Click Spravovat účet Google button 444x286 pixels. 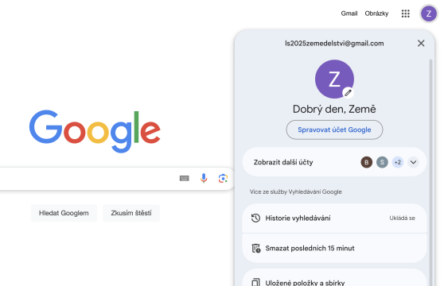(334, 129)
